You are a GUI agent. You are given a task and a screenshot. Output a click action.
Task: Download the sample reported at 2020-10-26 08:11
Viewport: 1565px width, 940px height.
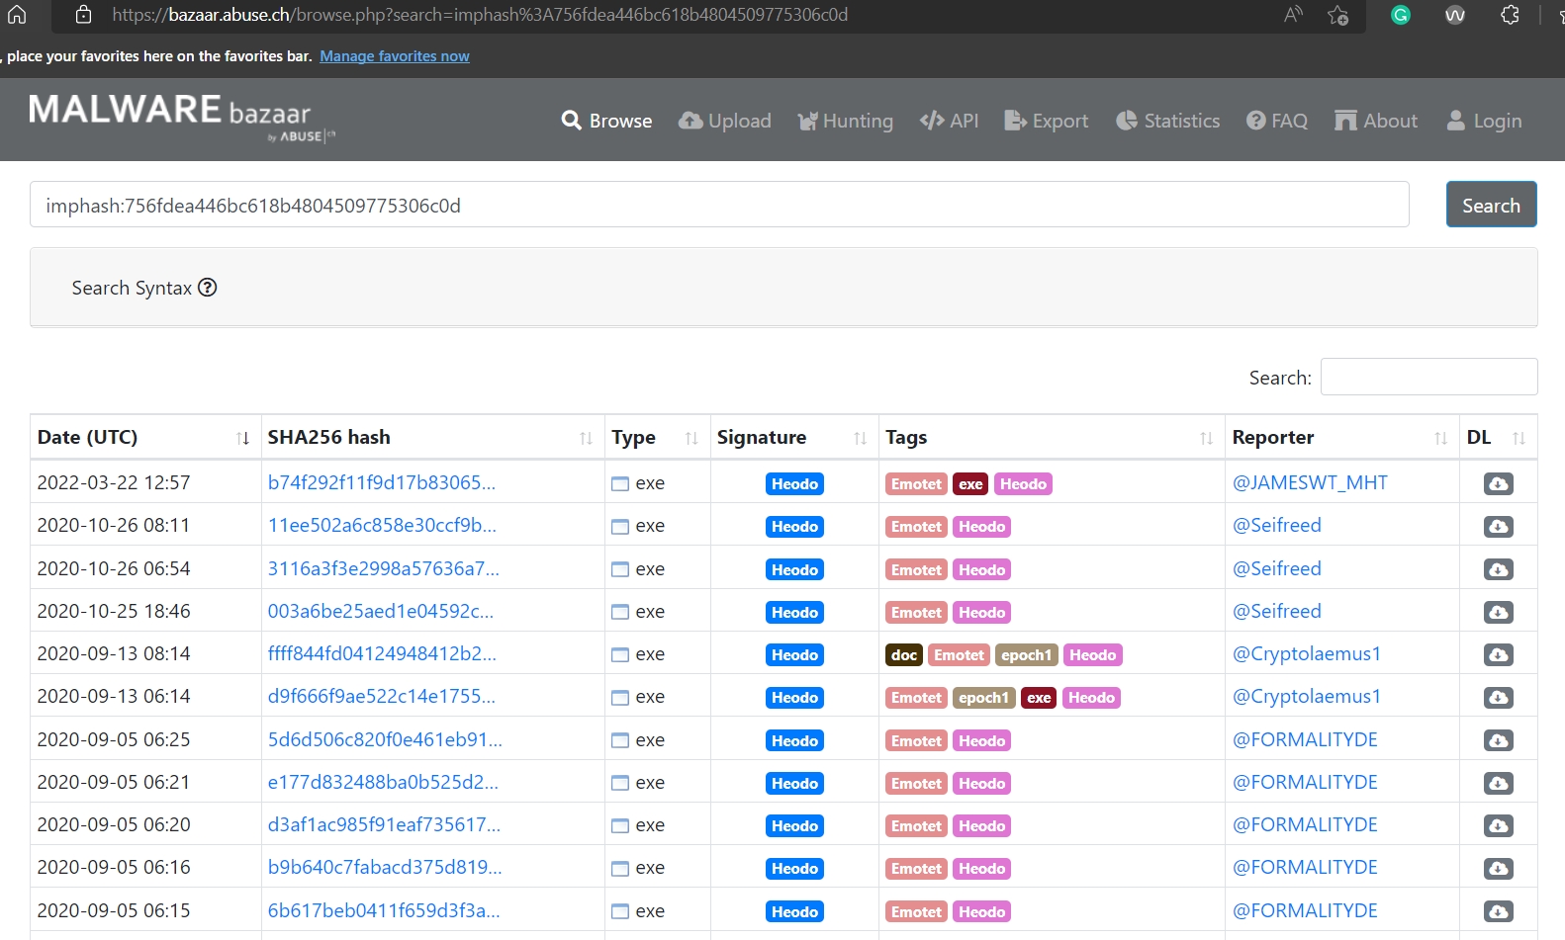point(1498,527)
